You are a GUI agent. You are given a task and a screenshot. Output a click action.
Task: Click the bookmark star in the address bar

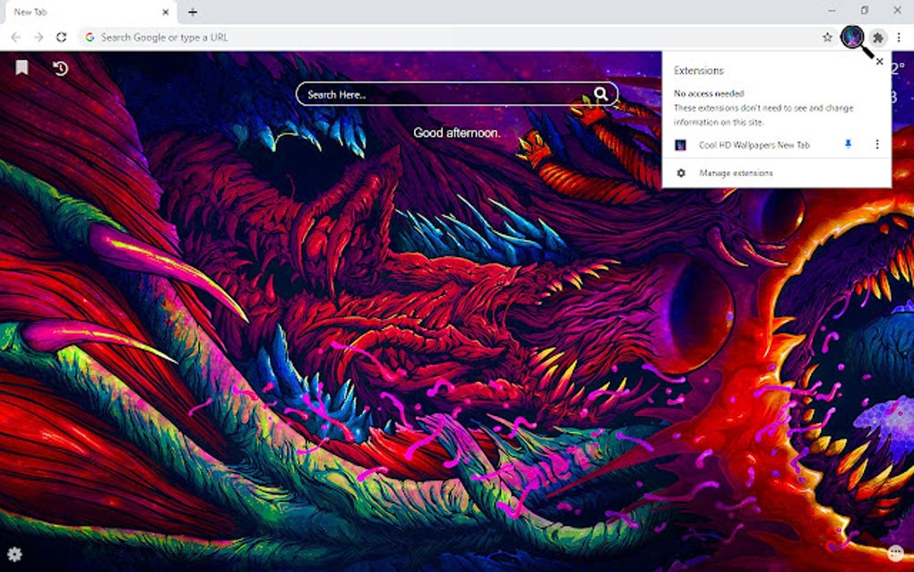click(x=827, y=37)
